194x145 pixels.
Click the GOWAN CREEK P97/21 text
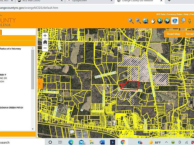pyautogui.click(x=11, y=108)
